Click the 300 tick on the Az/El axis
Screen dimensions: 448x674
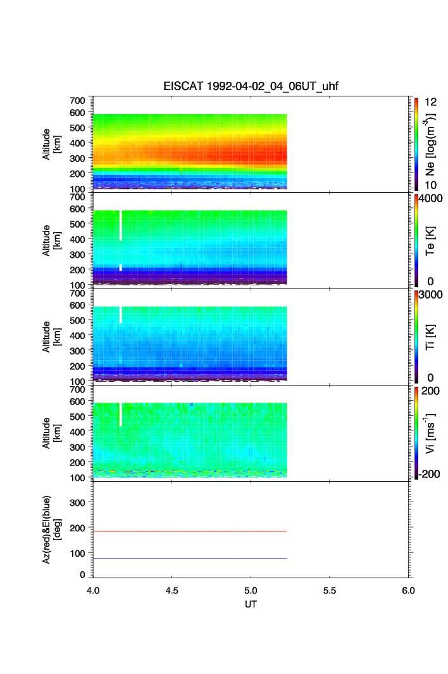click(77, 503)
